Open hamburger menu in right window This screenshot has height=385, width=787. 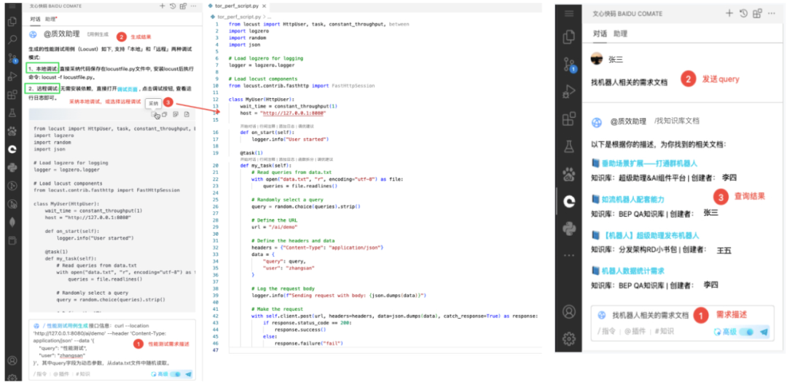[568, 14]
